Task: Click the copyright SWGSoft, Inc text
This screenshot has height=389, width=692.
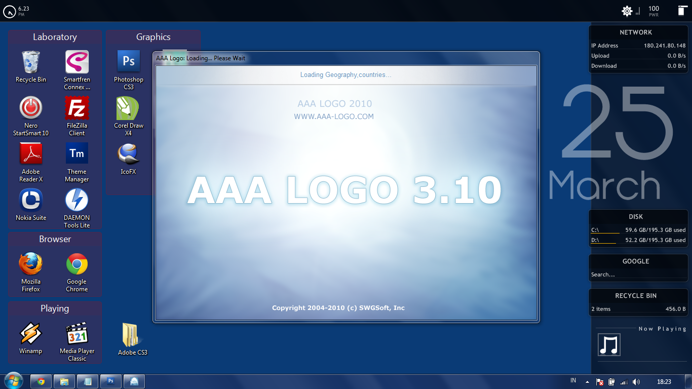Action: [x=338, y=308]
